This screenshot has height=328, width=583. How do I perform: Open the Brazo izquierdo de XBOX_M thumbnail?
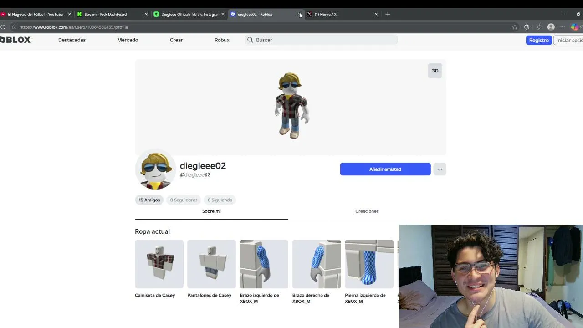[264, 264]
